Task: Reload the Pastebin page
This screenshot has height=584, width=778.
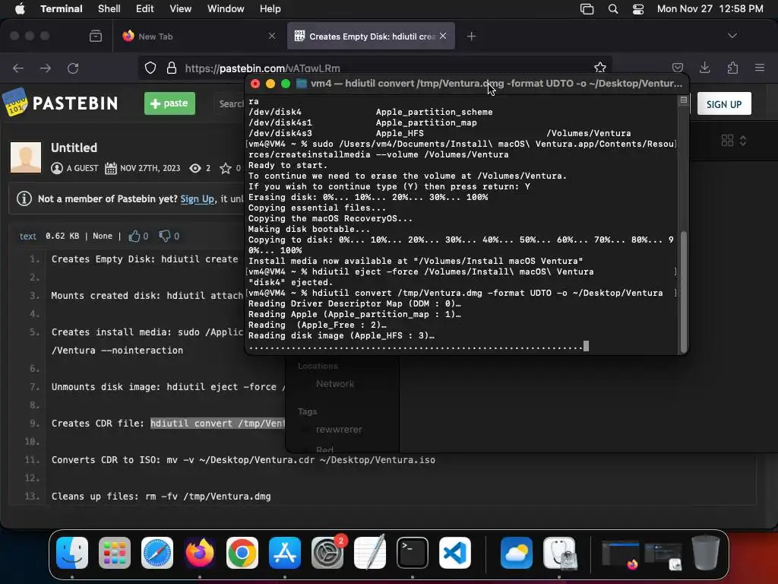Action: pyautogui.click(x=73, y=68)
